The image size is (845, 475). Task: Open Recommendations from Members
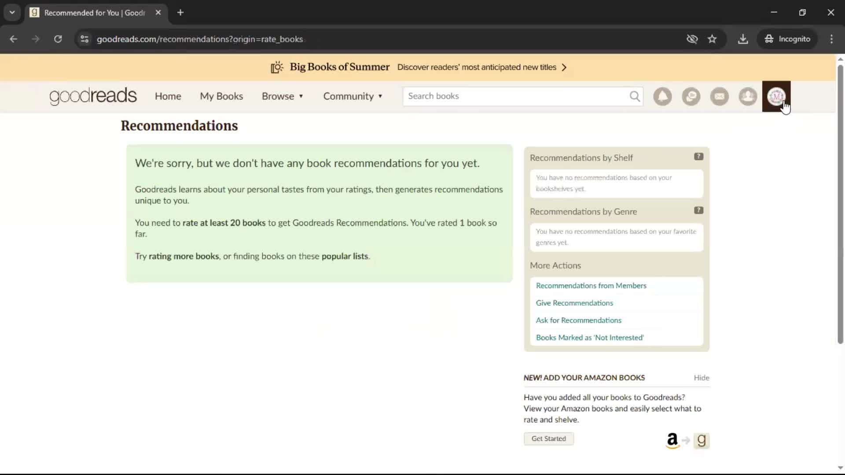pos(591,286)
